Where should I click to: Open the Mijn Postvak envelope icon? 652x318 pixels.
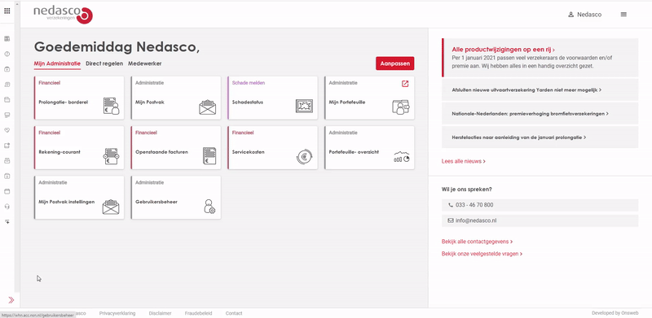tap(208, 107)
